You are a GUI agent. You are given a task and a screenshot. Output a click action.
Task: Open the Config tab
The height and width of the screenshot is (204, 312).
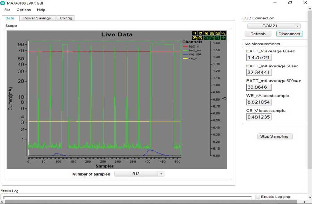click(66, 18)
